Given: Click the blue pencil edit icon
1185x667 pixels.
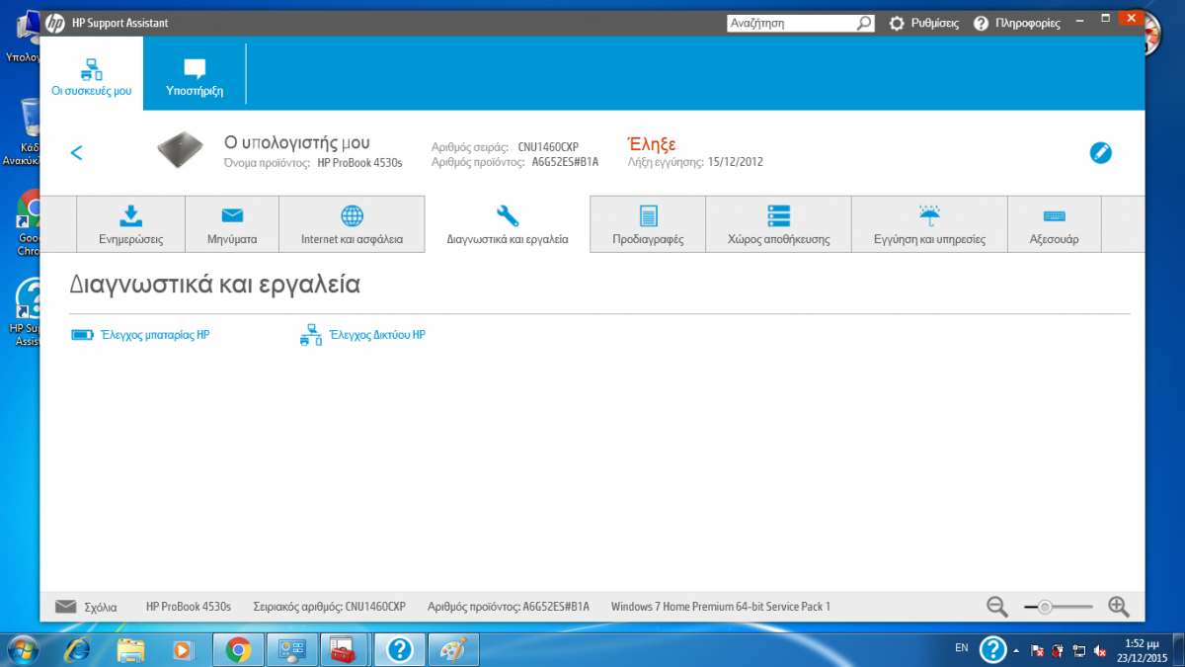Looking at the screenshot, I should [x=1100, y=153].
